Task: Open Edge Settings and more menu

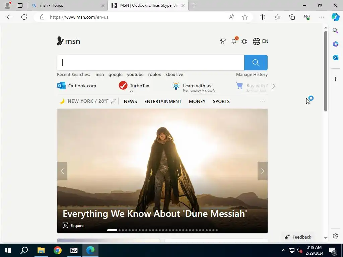Action: point(321,17)
